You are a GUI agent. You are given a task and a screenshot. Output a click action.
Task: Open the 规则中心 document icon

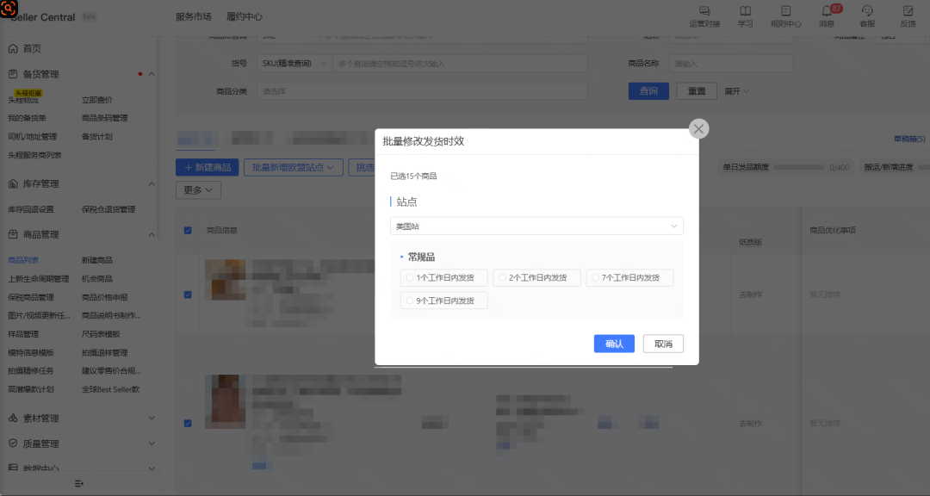tap(786, 11)
